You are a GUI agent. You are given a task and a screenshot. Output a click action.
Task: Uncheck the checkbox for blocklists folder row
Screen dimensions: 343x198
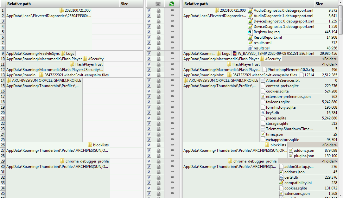pos(149,145)
